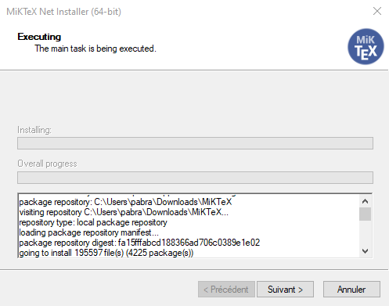Click the 'The main task is being executed.' text
Screen dimensions: 389x306
coord(95,49)
